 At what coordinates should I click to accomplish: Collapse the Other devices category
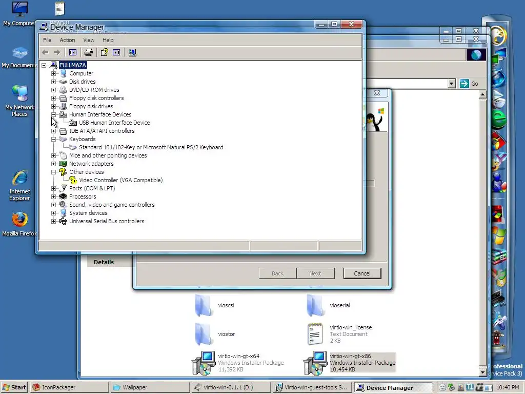click(x=53, y=172)
